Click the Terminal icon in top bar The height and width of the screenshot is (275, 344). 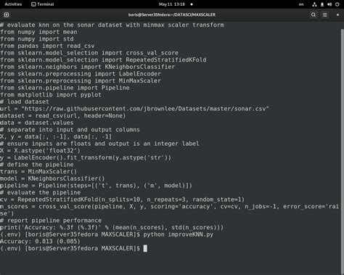33,4
